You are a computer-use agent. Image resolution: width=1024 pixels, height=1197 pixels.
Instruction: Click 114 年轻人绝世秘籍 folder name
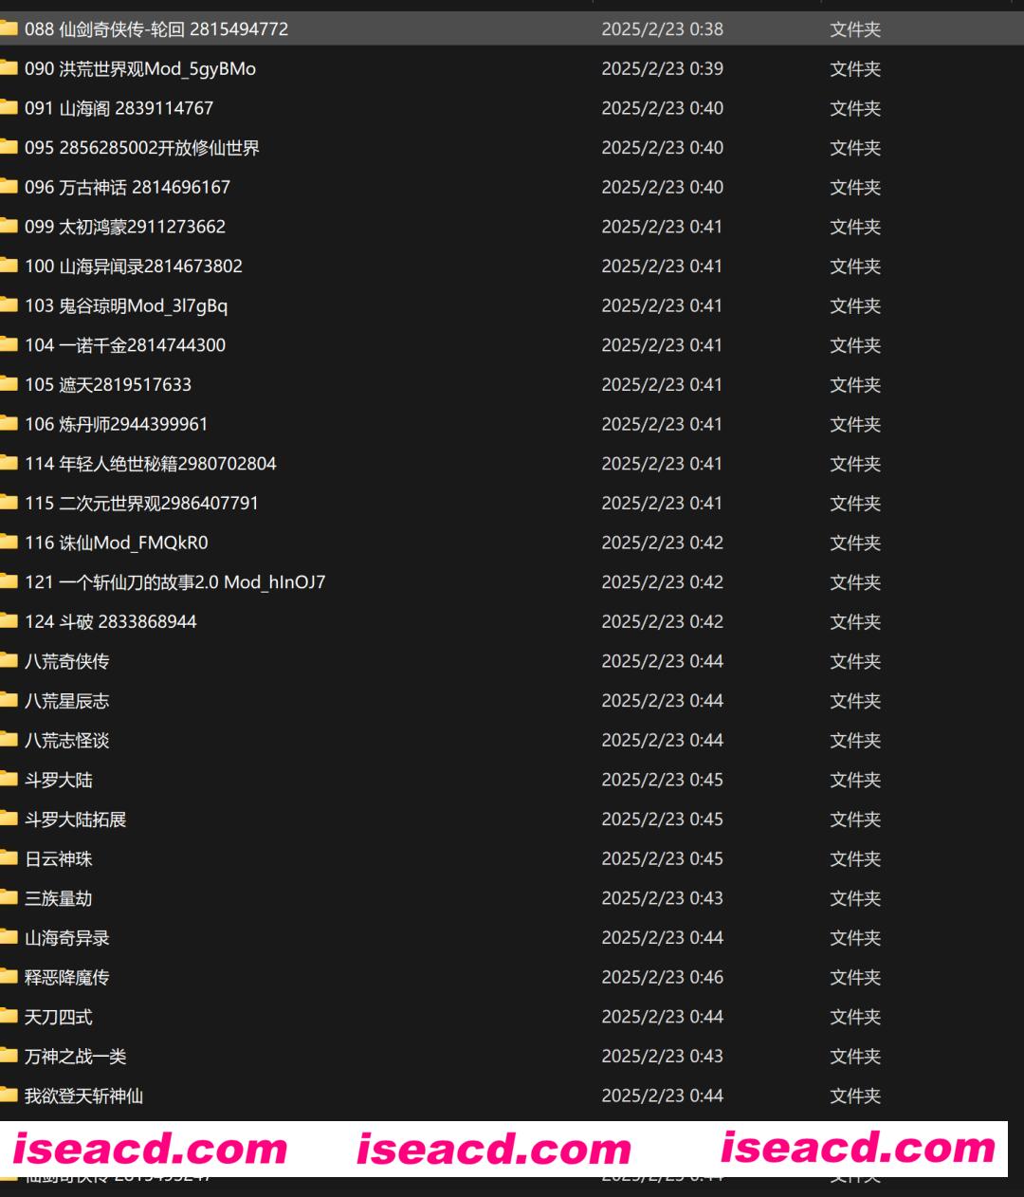(x=150, y=464)
